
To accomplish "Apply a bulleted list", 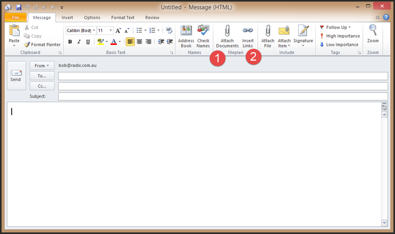I will [x=139, y=30].
